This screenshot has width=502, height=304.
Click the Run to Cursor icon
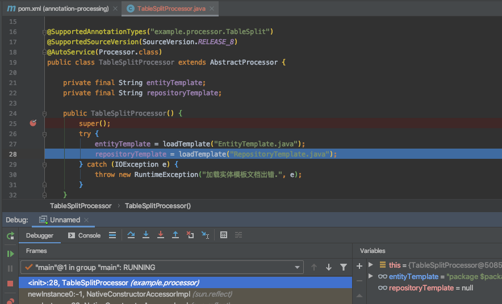pyautogui.click(x=205, y=235)
